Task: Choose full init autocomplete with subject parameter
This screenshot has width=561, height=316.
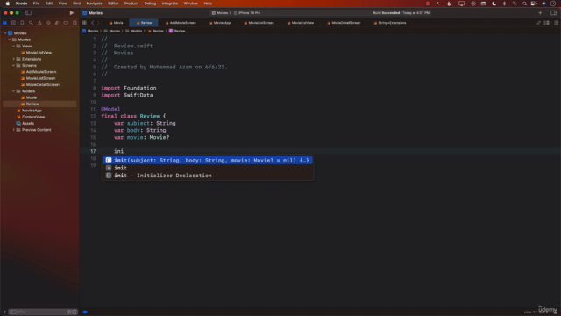Action: click(x=208, y=160)
